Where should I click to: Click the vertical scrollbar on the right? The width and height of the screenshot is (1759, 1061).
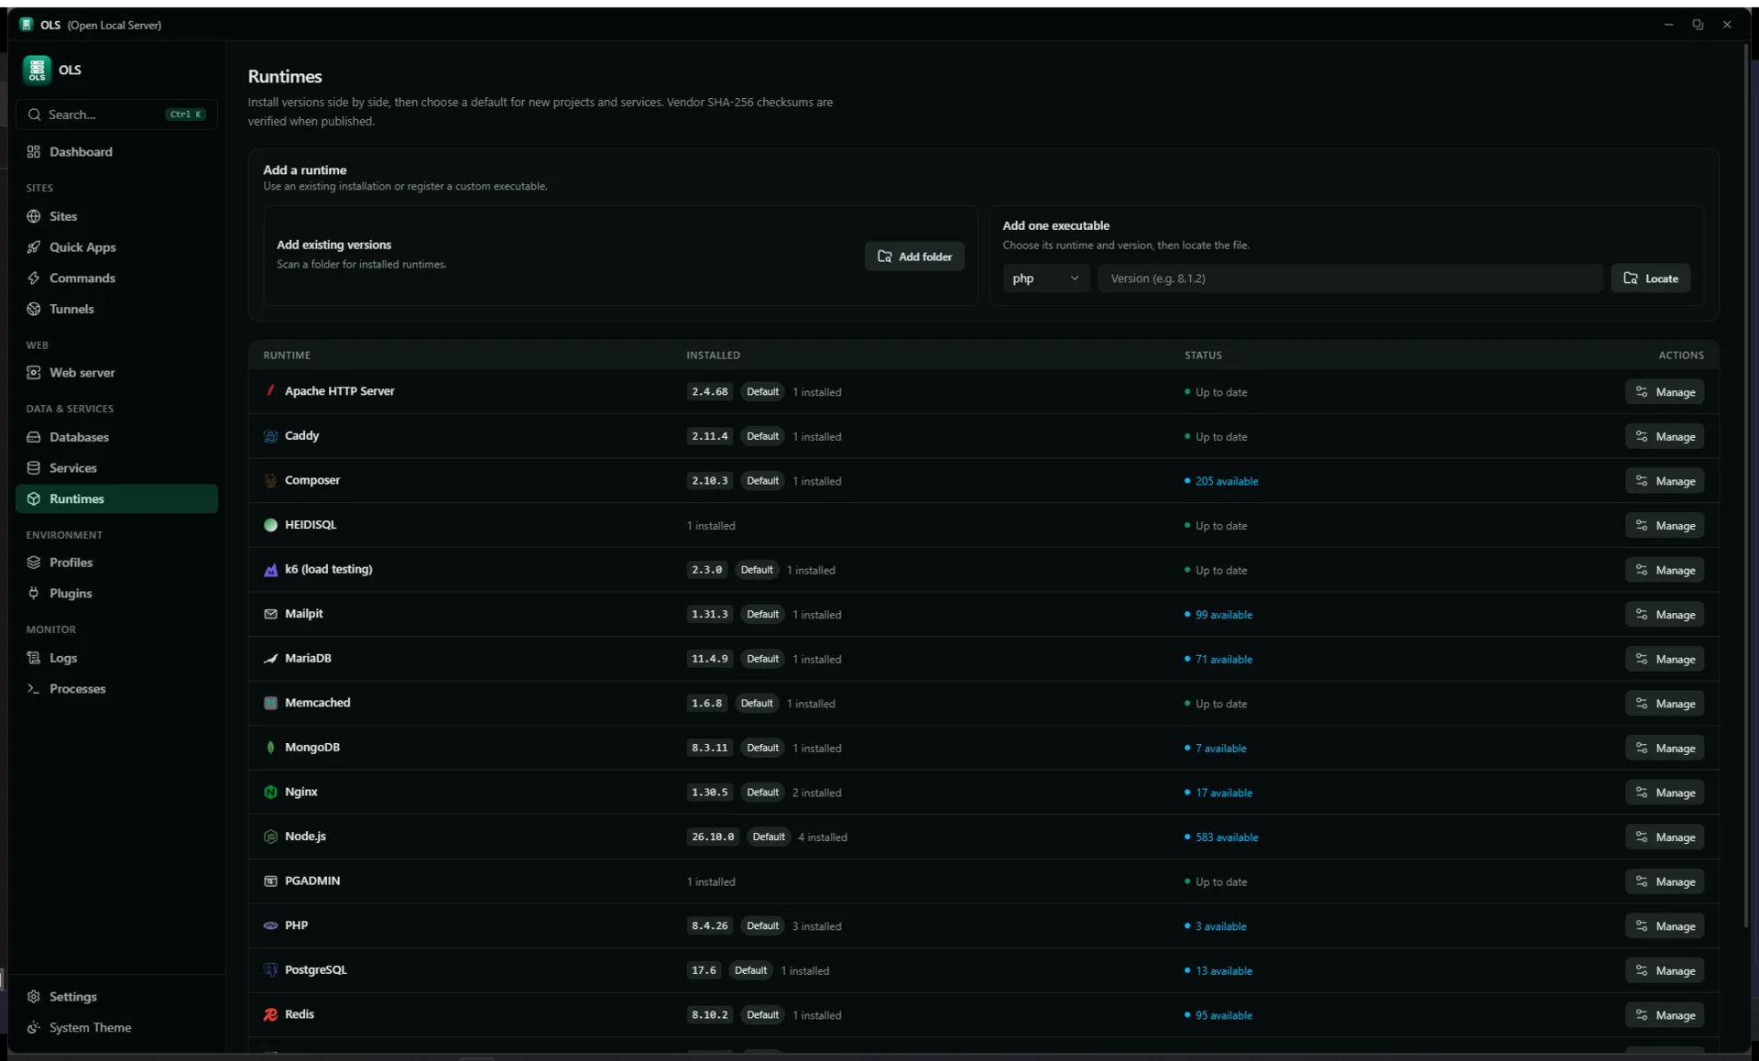pos(1745,486)
